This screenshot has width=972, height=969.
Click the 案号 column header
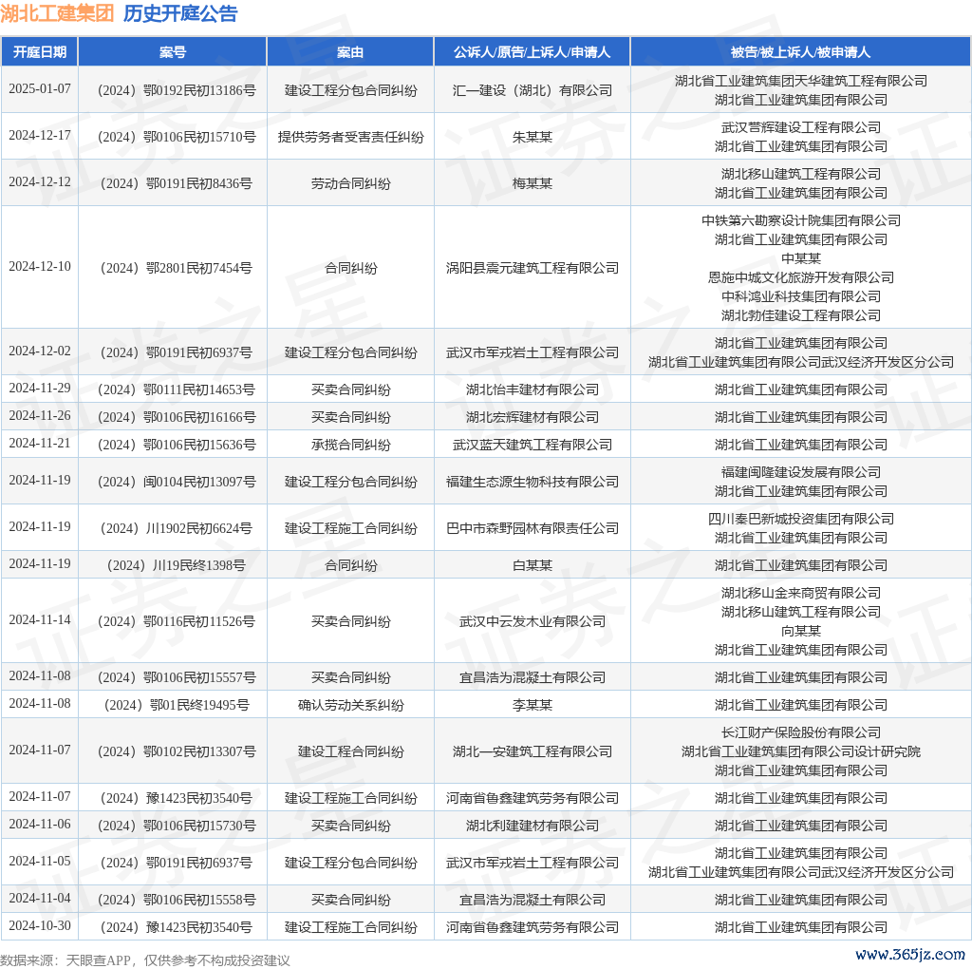173,52
